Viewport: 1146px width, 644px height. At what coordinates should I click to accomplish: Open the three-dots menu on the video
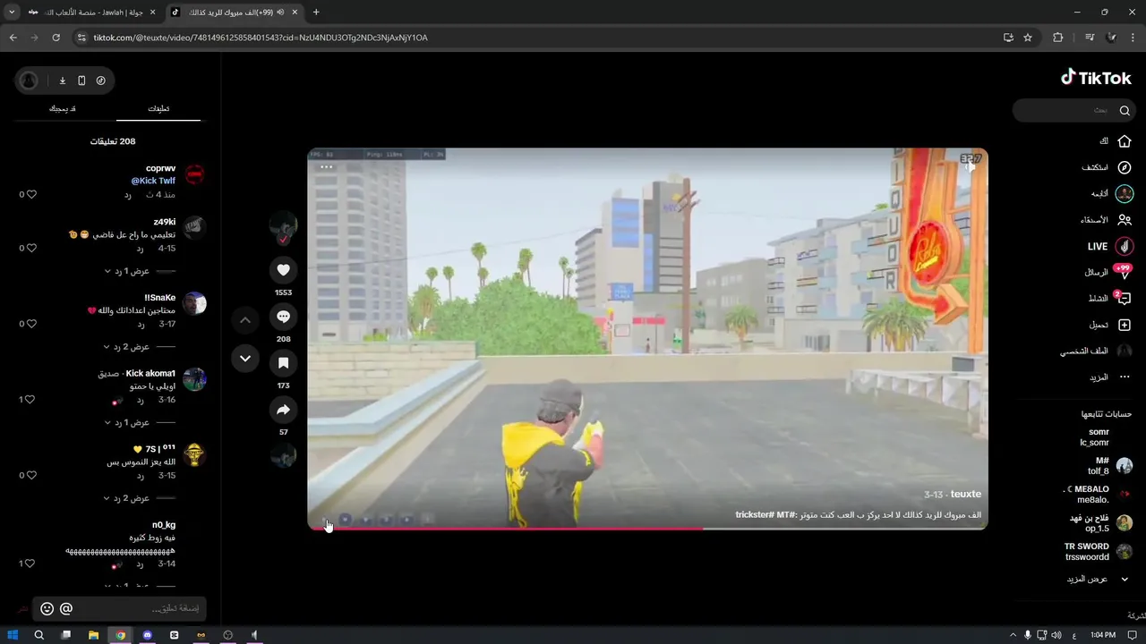pyautogui.click(x=326, y=167)
